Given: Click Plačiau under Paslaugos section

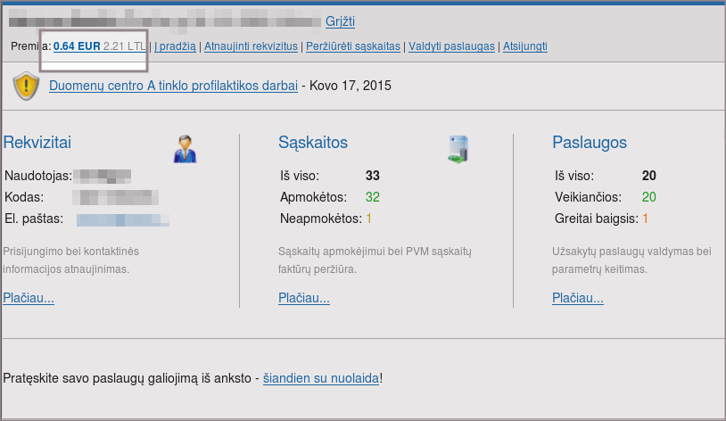Looking at the screenshot, I should point(579,298).
